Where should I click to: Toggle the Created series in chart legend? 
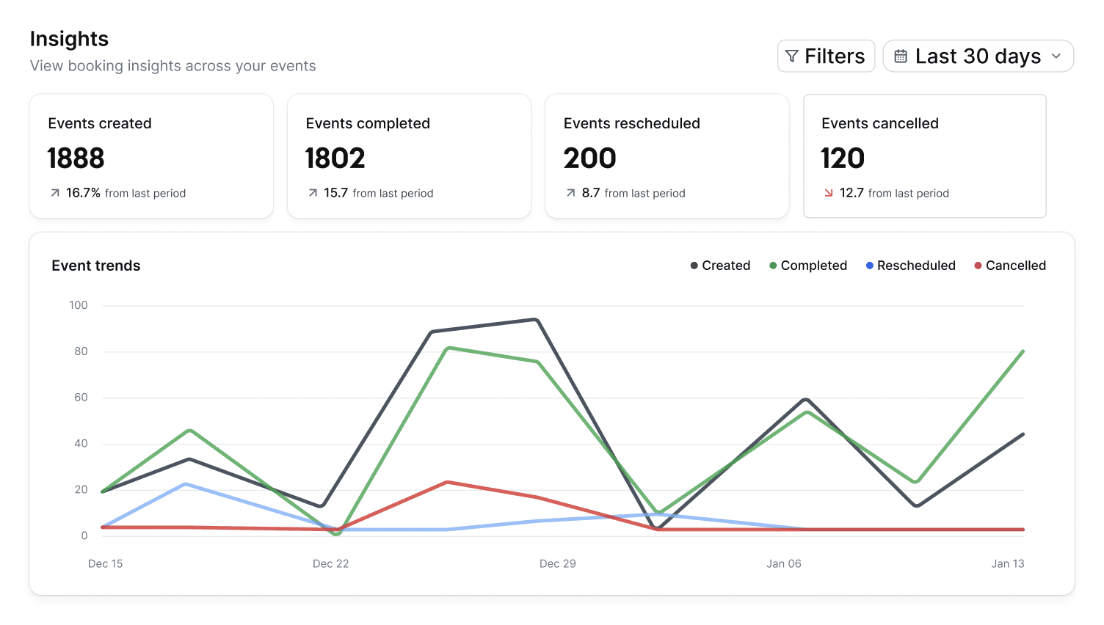(x=720, y=266)
